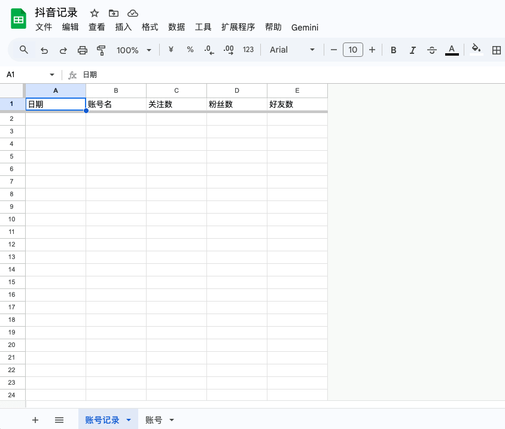Open the borders tool
The width and height of the screenshot is (505, 429).
[496, 50]
